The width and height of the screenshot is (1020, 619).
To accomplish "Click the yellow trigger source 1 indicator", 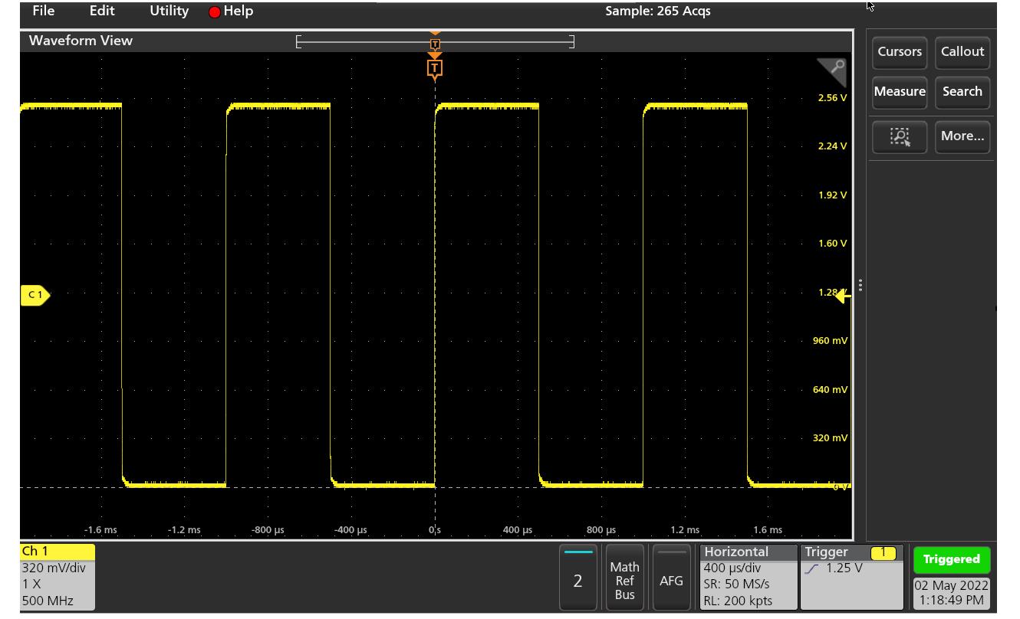I will [x=883, y=552].
